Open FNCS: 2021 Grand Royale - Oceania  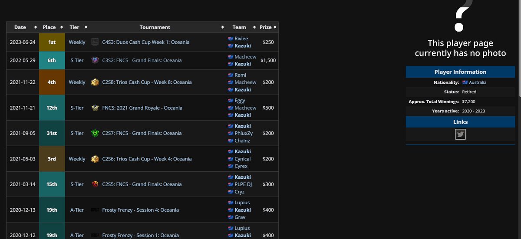click(x=142, y=108)
